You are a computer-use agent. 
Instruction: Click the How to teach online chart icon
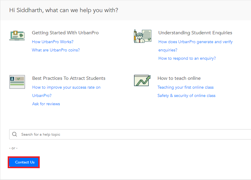[x=142, y=80]
